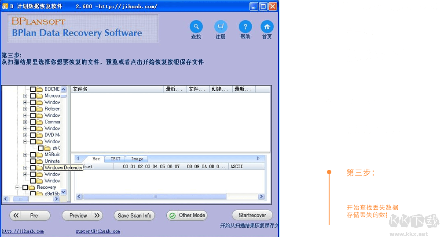Click the 最近... column header
Viewport: 440px width, 237px height.
(175, 89)
